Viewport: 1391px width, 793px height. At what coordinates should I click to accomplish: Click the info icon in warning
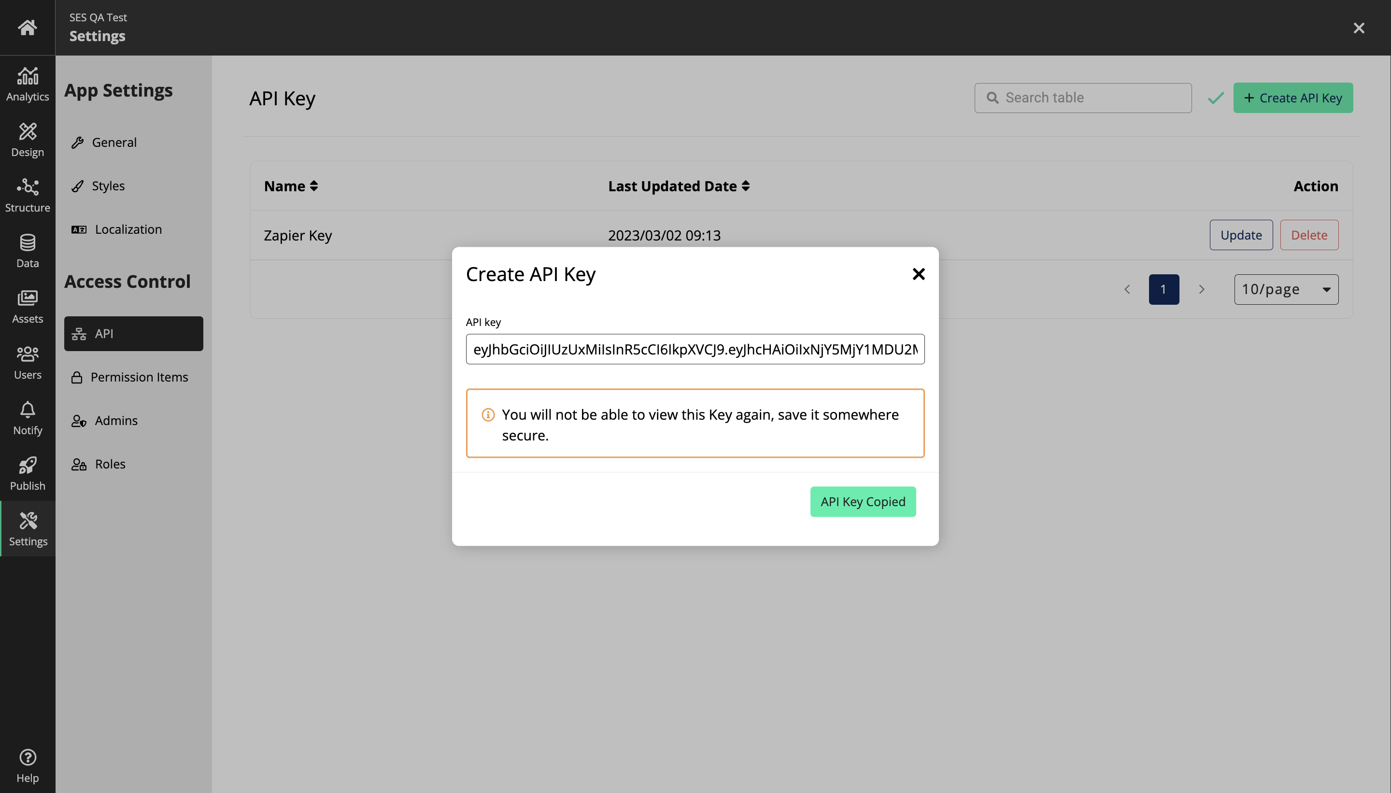(488, 415)
